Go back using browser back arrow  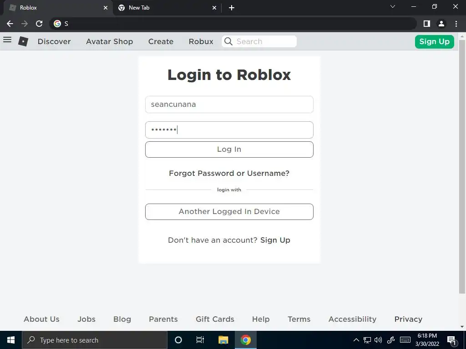(10, 24)
